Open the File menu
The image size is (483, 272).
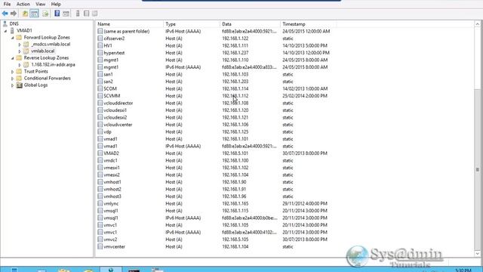(7, 4)
